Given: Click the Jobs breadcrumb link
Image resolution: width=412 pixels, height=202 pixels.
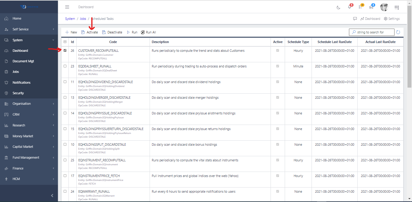Looking at the screenshot, I should pos(83,19).
